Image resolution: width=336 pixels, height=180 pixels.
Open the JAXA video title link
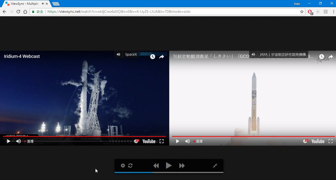[243, 57]
